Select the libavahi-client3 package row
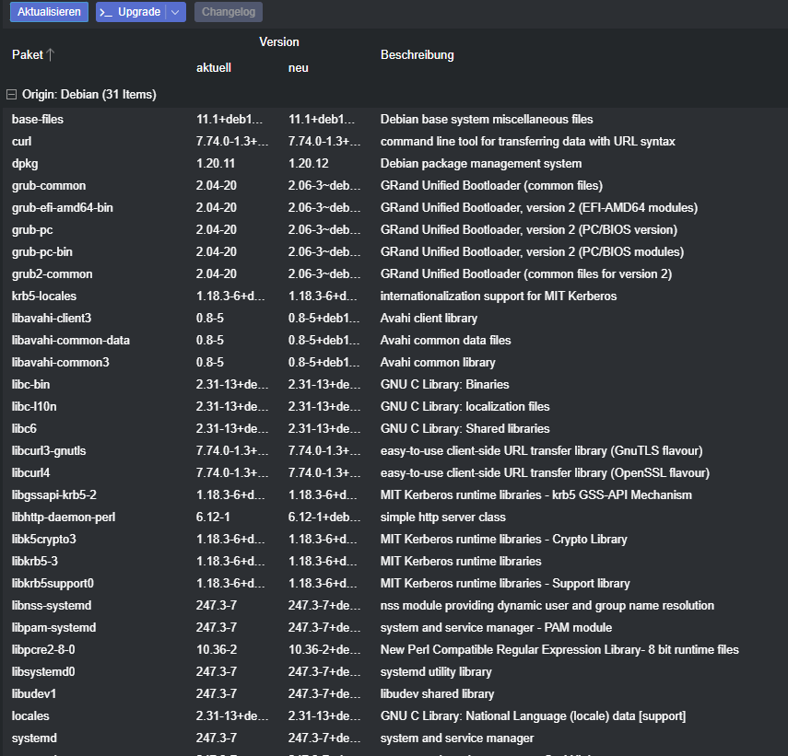This screenshot has width=788, height=756. [x=395, y=318]
